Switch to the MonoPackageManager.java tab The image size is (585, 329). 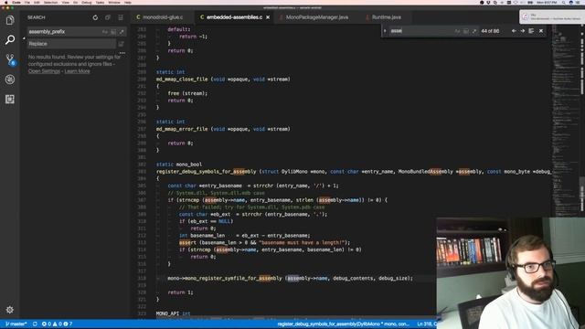coord(317,17)
